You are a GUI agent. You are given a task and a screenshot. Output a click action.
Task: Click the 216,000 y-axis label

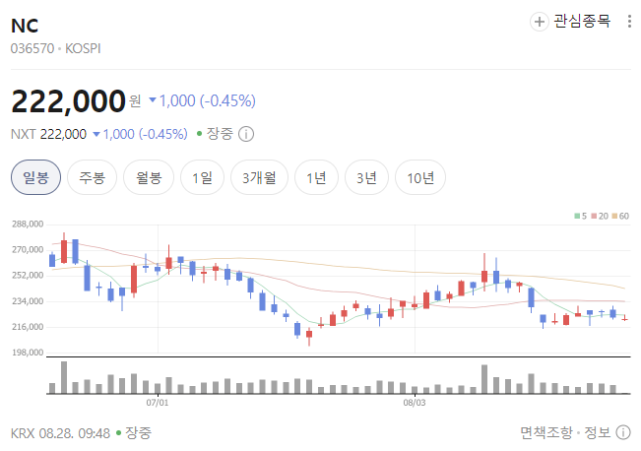28,327
